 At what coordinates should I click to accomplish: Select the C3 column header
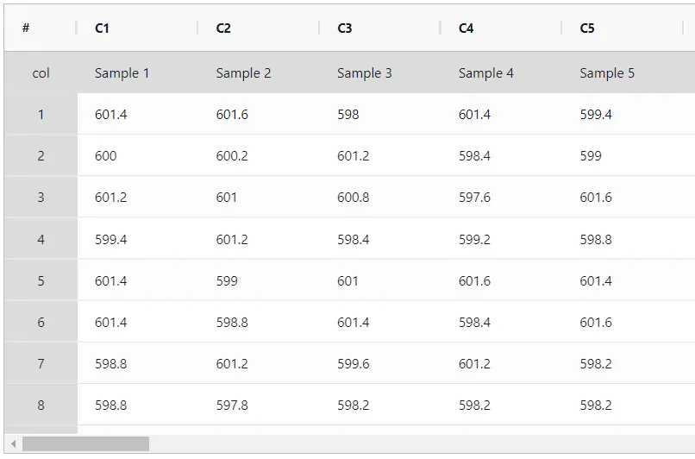pyautogui.click(x=380, y=28)
